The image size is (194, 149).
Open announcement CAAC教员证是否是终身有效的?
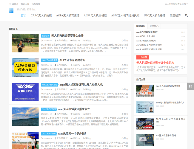tap(149, 45)
